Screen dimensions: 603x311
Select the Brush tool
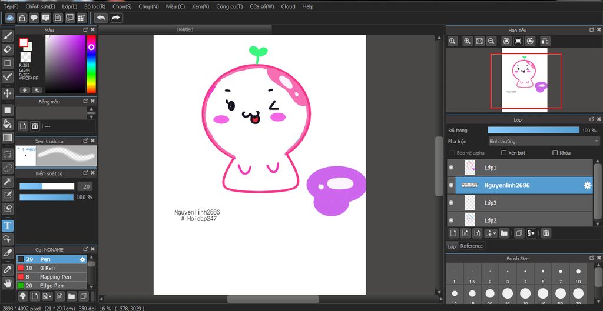coord(7,36)
